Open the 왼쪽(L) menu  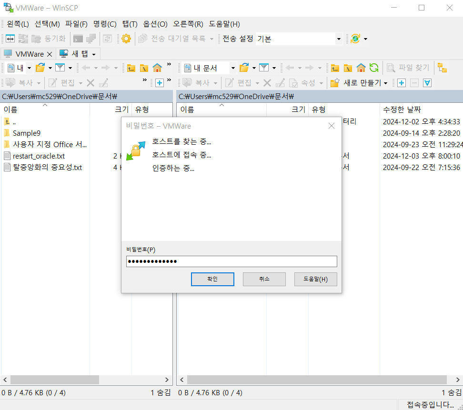click(x=18, y=24)
